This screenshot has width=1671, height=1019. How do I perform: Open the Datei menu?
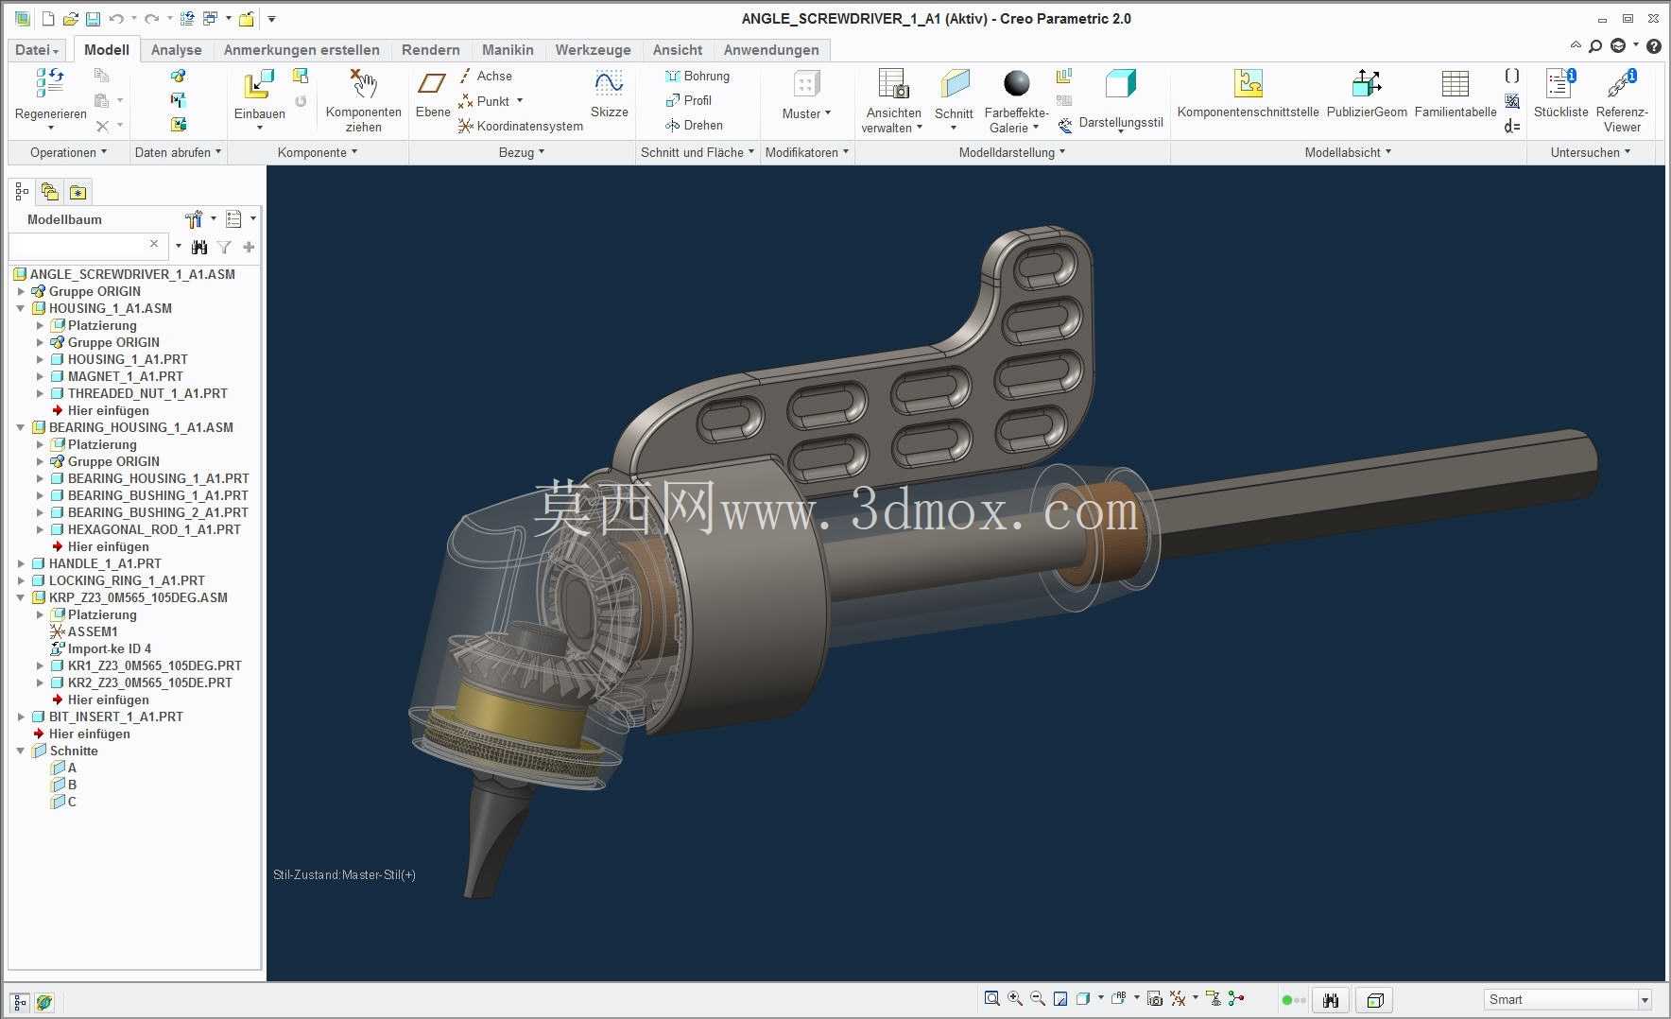(x=37, y=50)
